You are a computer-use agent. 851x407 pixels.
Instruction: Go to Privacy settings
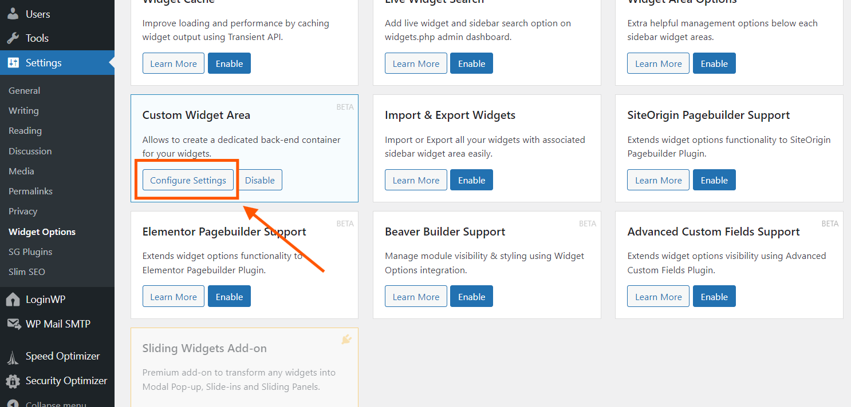coord(23,211)
